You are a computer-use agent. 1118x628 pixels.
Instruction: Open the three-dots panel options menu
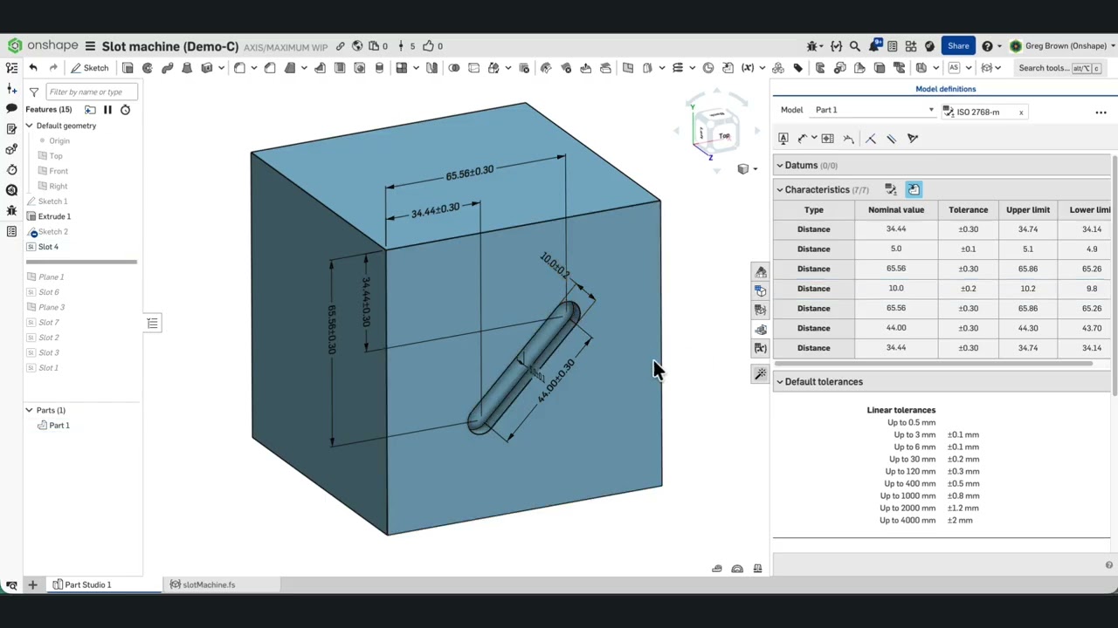(x=1101, y=112)
